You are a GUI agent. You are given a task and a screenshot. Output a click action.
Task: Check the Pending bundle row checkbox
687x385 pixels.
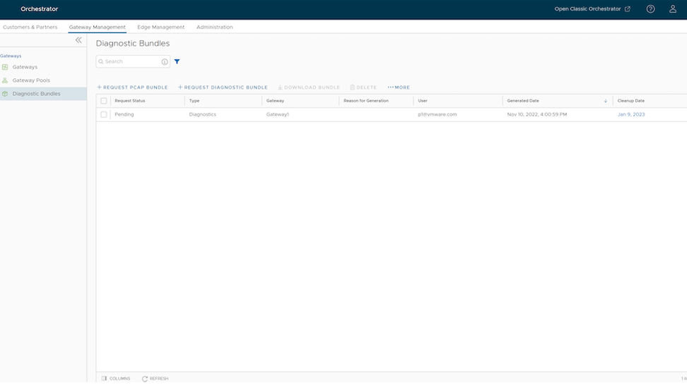coord(104,114)
